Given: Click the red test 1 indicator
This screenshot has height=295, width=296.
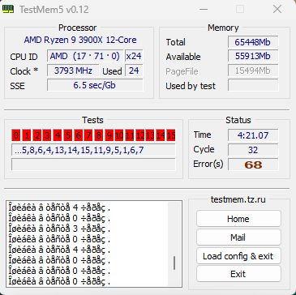Looking at the screenshot, I should coord(27,135).
